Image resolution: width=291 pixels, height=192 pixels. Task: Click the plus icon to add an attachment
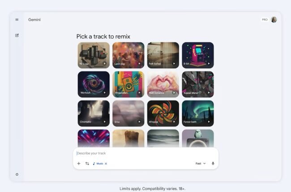pyautogui.click(x=79, y=163)
